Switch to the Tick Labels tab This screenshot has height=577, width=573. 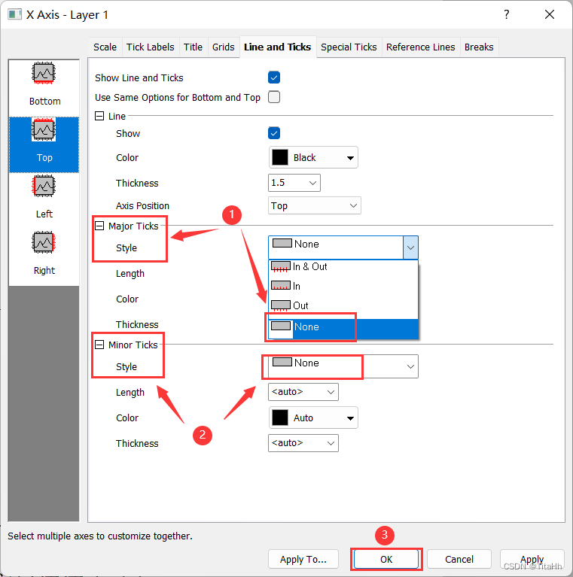151,47
